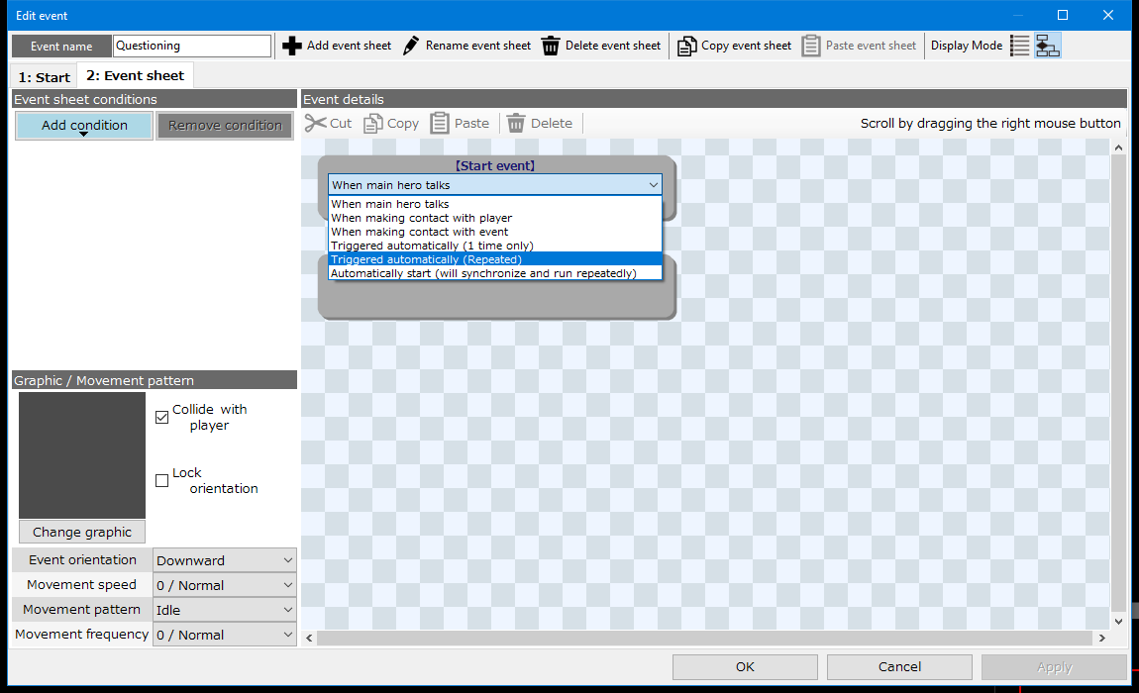Image resolution: width=1139 pixels, height=693 pixels.
Task: Click the Rename event sheet pencil icon
Action: (410, 46)
